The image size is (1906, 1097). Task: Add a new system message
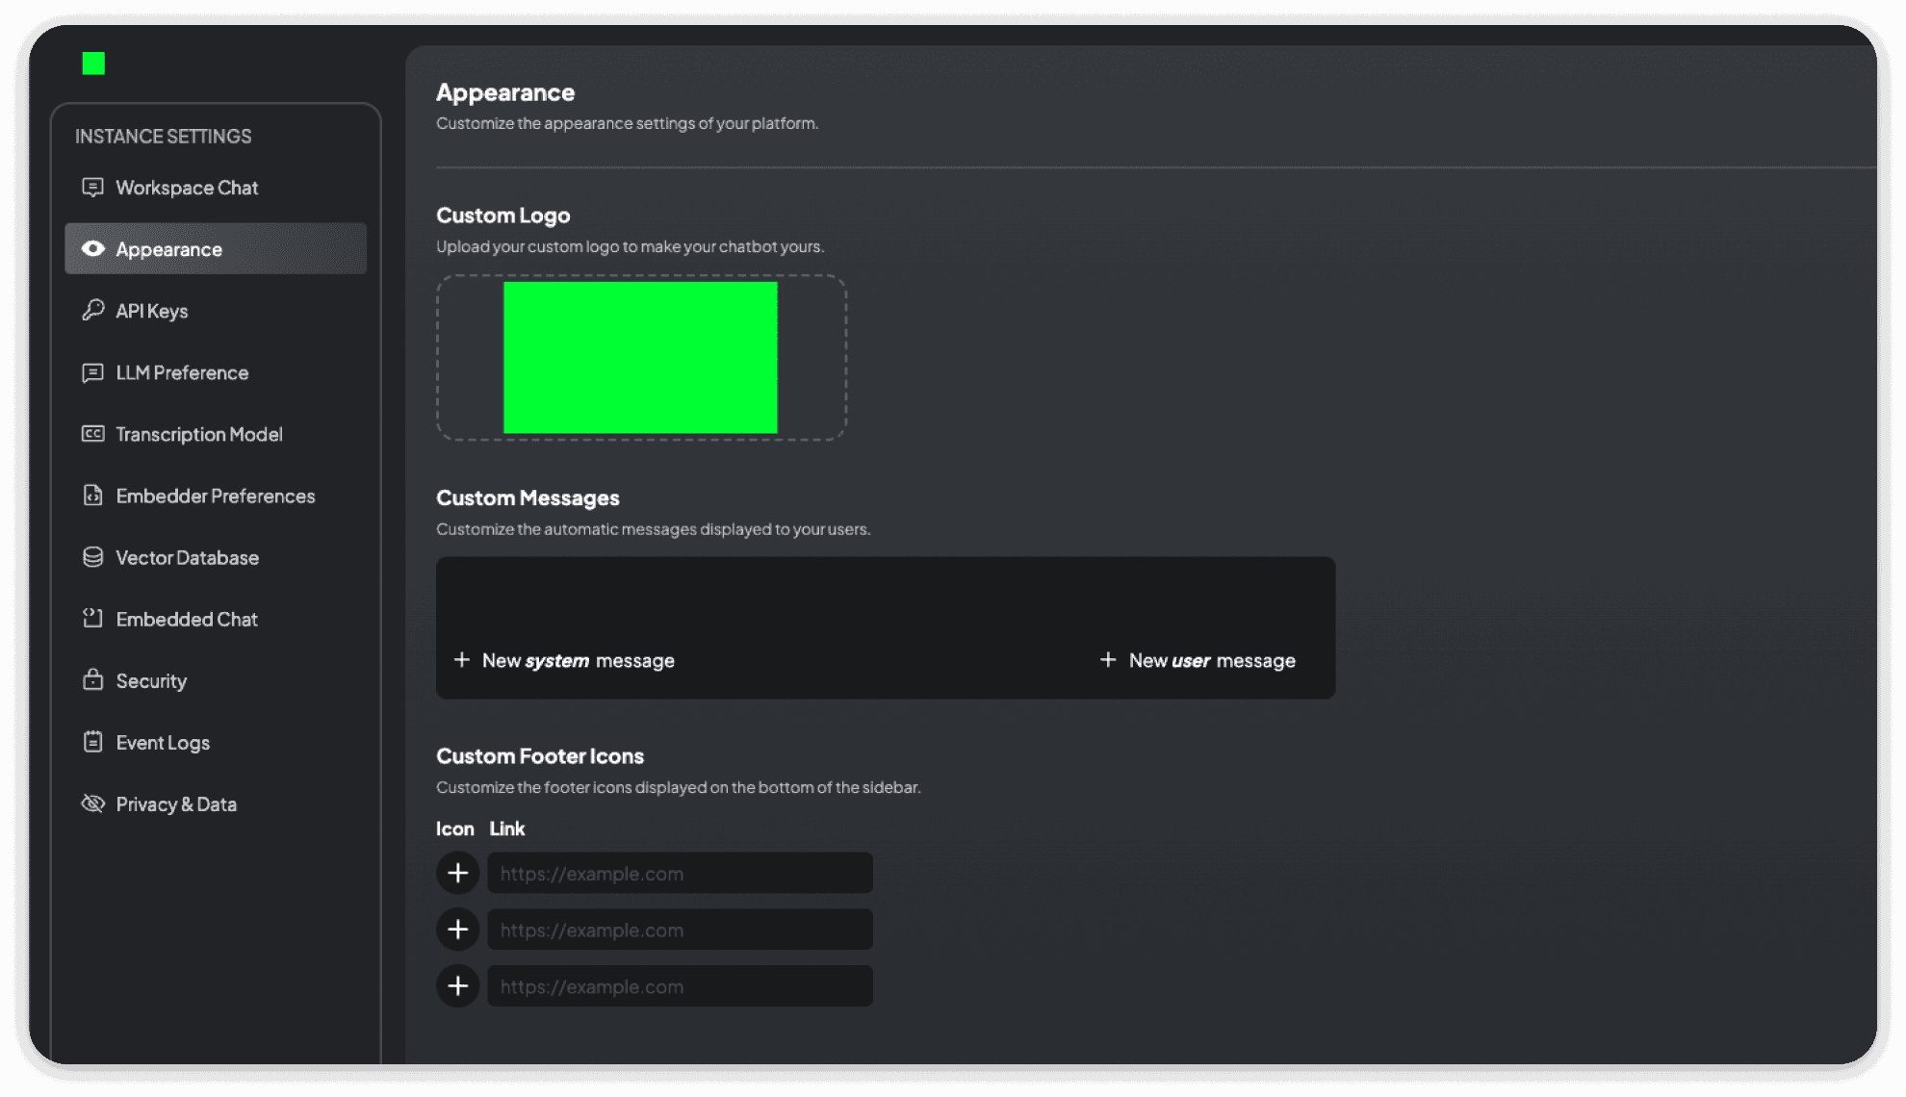pos(565,660)
